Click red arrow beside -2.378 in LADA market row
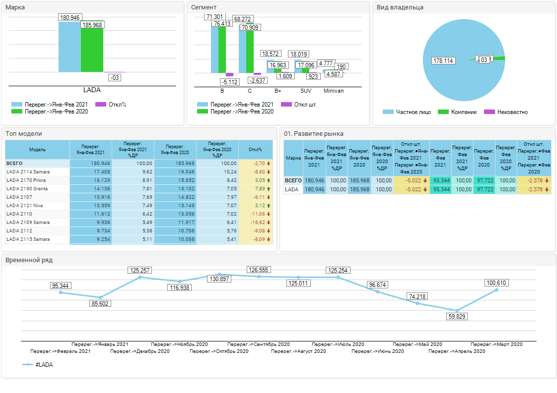The image size is (557, 393). point(547,189)
